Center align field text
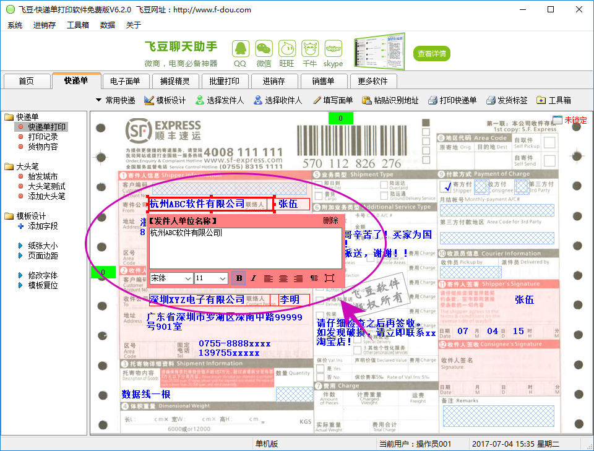 [x=283, y=278]
